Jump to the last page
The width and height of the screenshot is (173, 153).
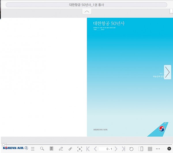pos(123,149)
